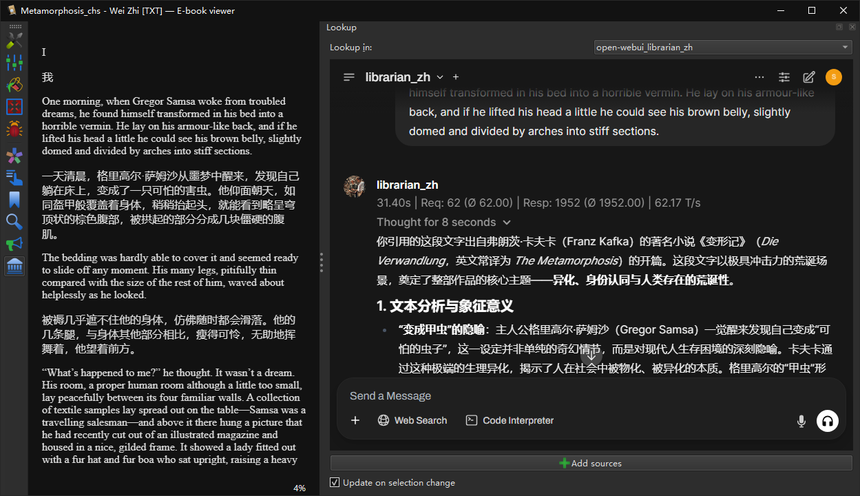Click the colorful pinwheel icon in sidebar
This screenshot has width=860, height=496.
14,156
